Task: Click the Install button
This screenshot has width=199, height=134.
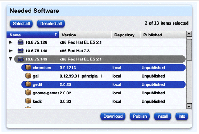Action: coord(163,116)
